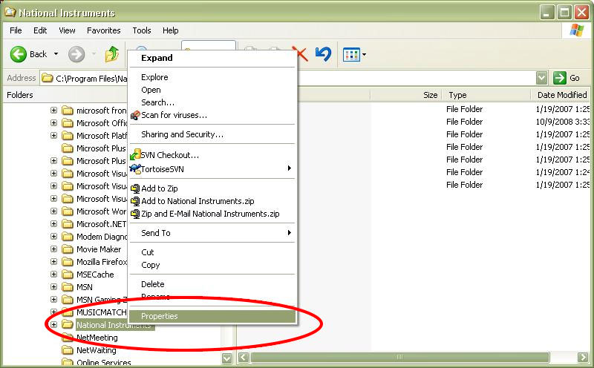Open the Help menu

pyautogui.click(x=171, y=30)
